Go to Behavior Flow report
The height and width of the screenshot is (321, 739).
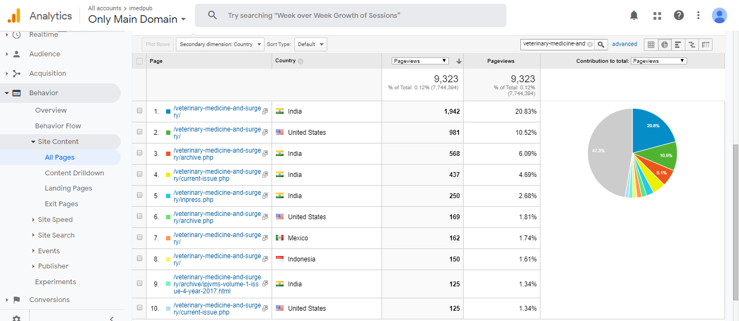tap(58, 126)
